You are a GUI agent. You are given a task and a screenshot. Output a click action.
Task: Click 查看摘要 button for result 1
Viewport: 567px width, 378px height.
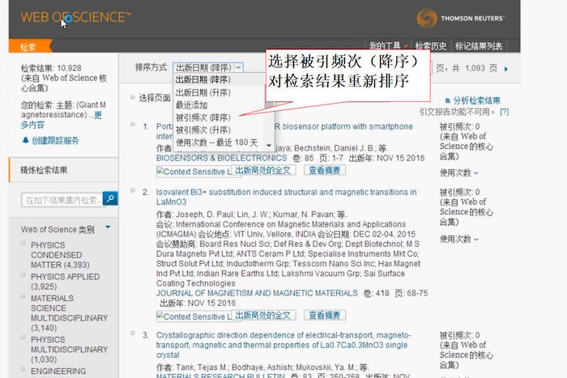point(325,170)
